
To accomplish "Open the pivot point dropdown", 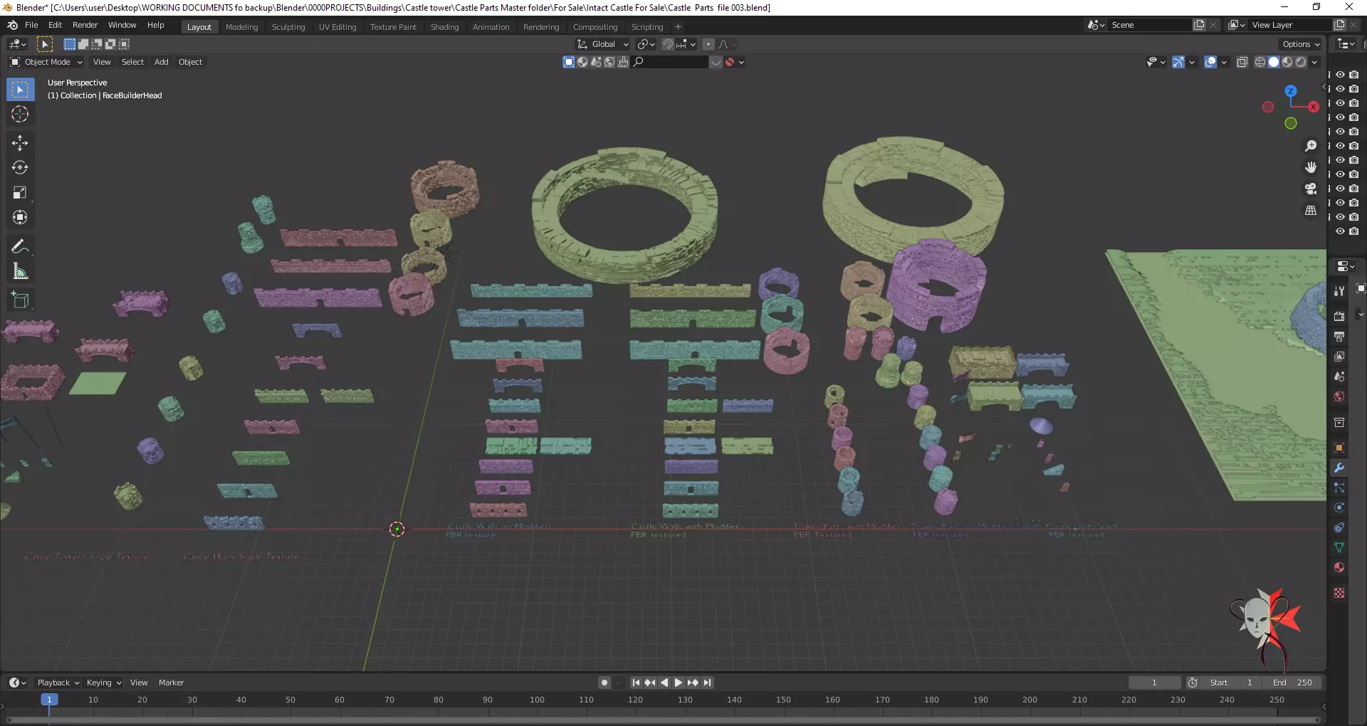I will pos(646,44).
